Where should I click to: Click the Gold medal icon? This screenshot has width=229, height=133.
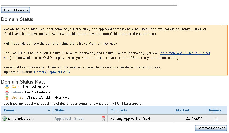tap(7, 87)
